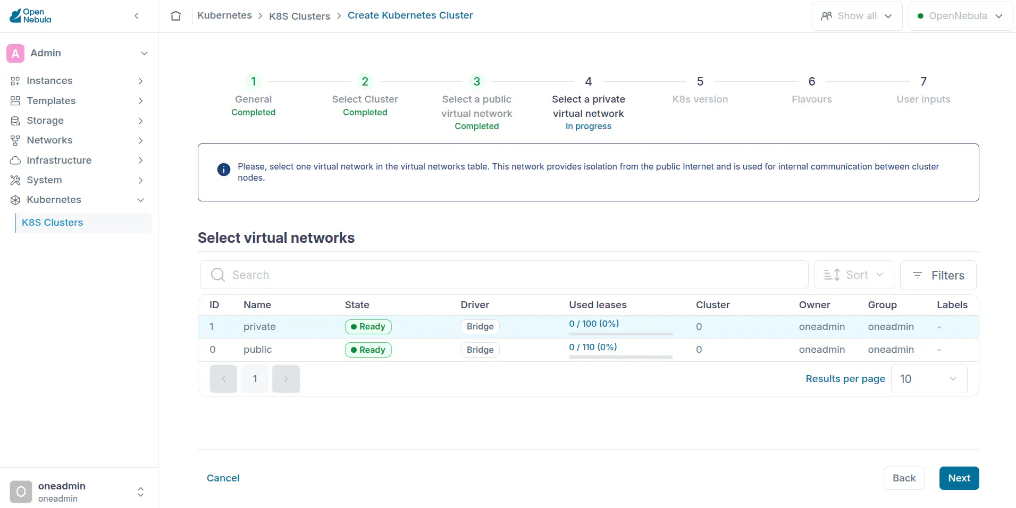This screenshot has width=1016, height=508.
Task: Click the Kubernetes cube icon
Action: (15, 200)
